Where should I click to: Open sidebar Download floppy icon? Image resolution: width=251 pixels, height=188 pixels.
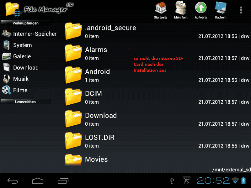pos(6,67)
